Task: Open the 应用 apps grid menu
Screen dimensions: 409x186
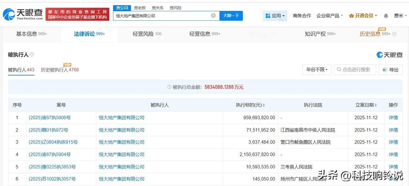Action: click(x=275, y=16)
